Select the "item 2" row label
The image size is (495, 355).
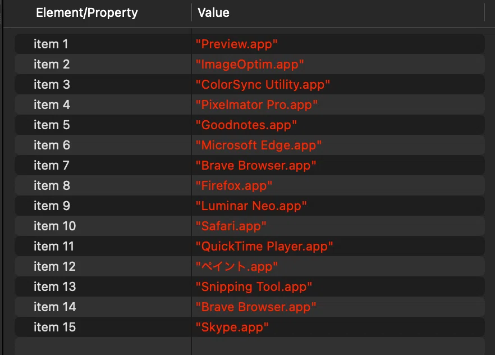[52, 64]
